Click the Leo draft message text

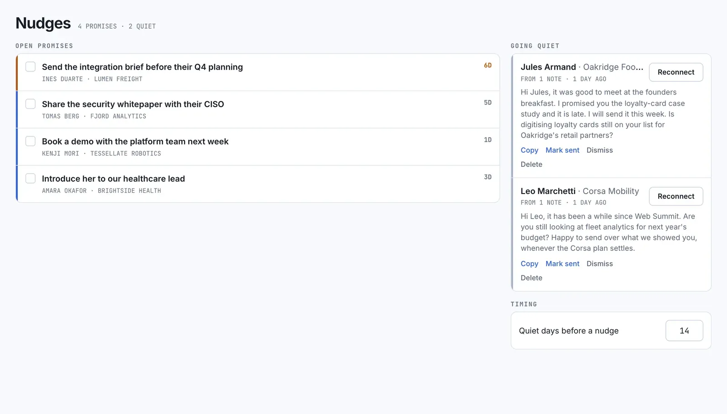coord(609,232)
